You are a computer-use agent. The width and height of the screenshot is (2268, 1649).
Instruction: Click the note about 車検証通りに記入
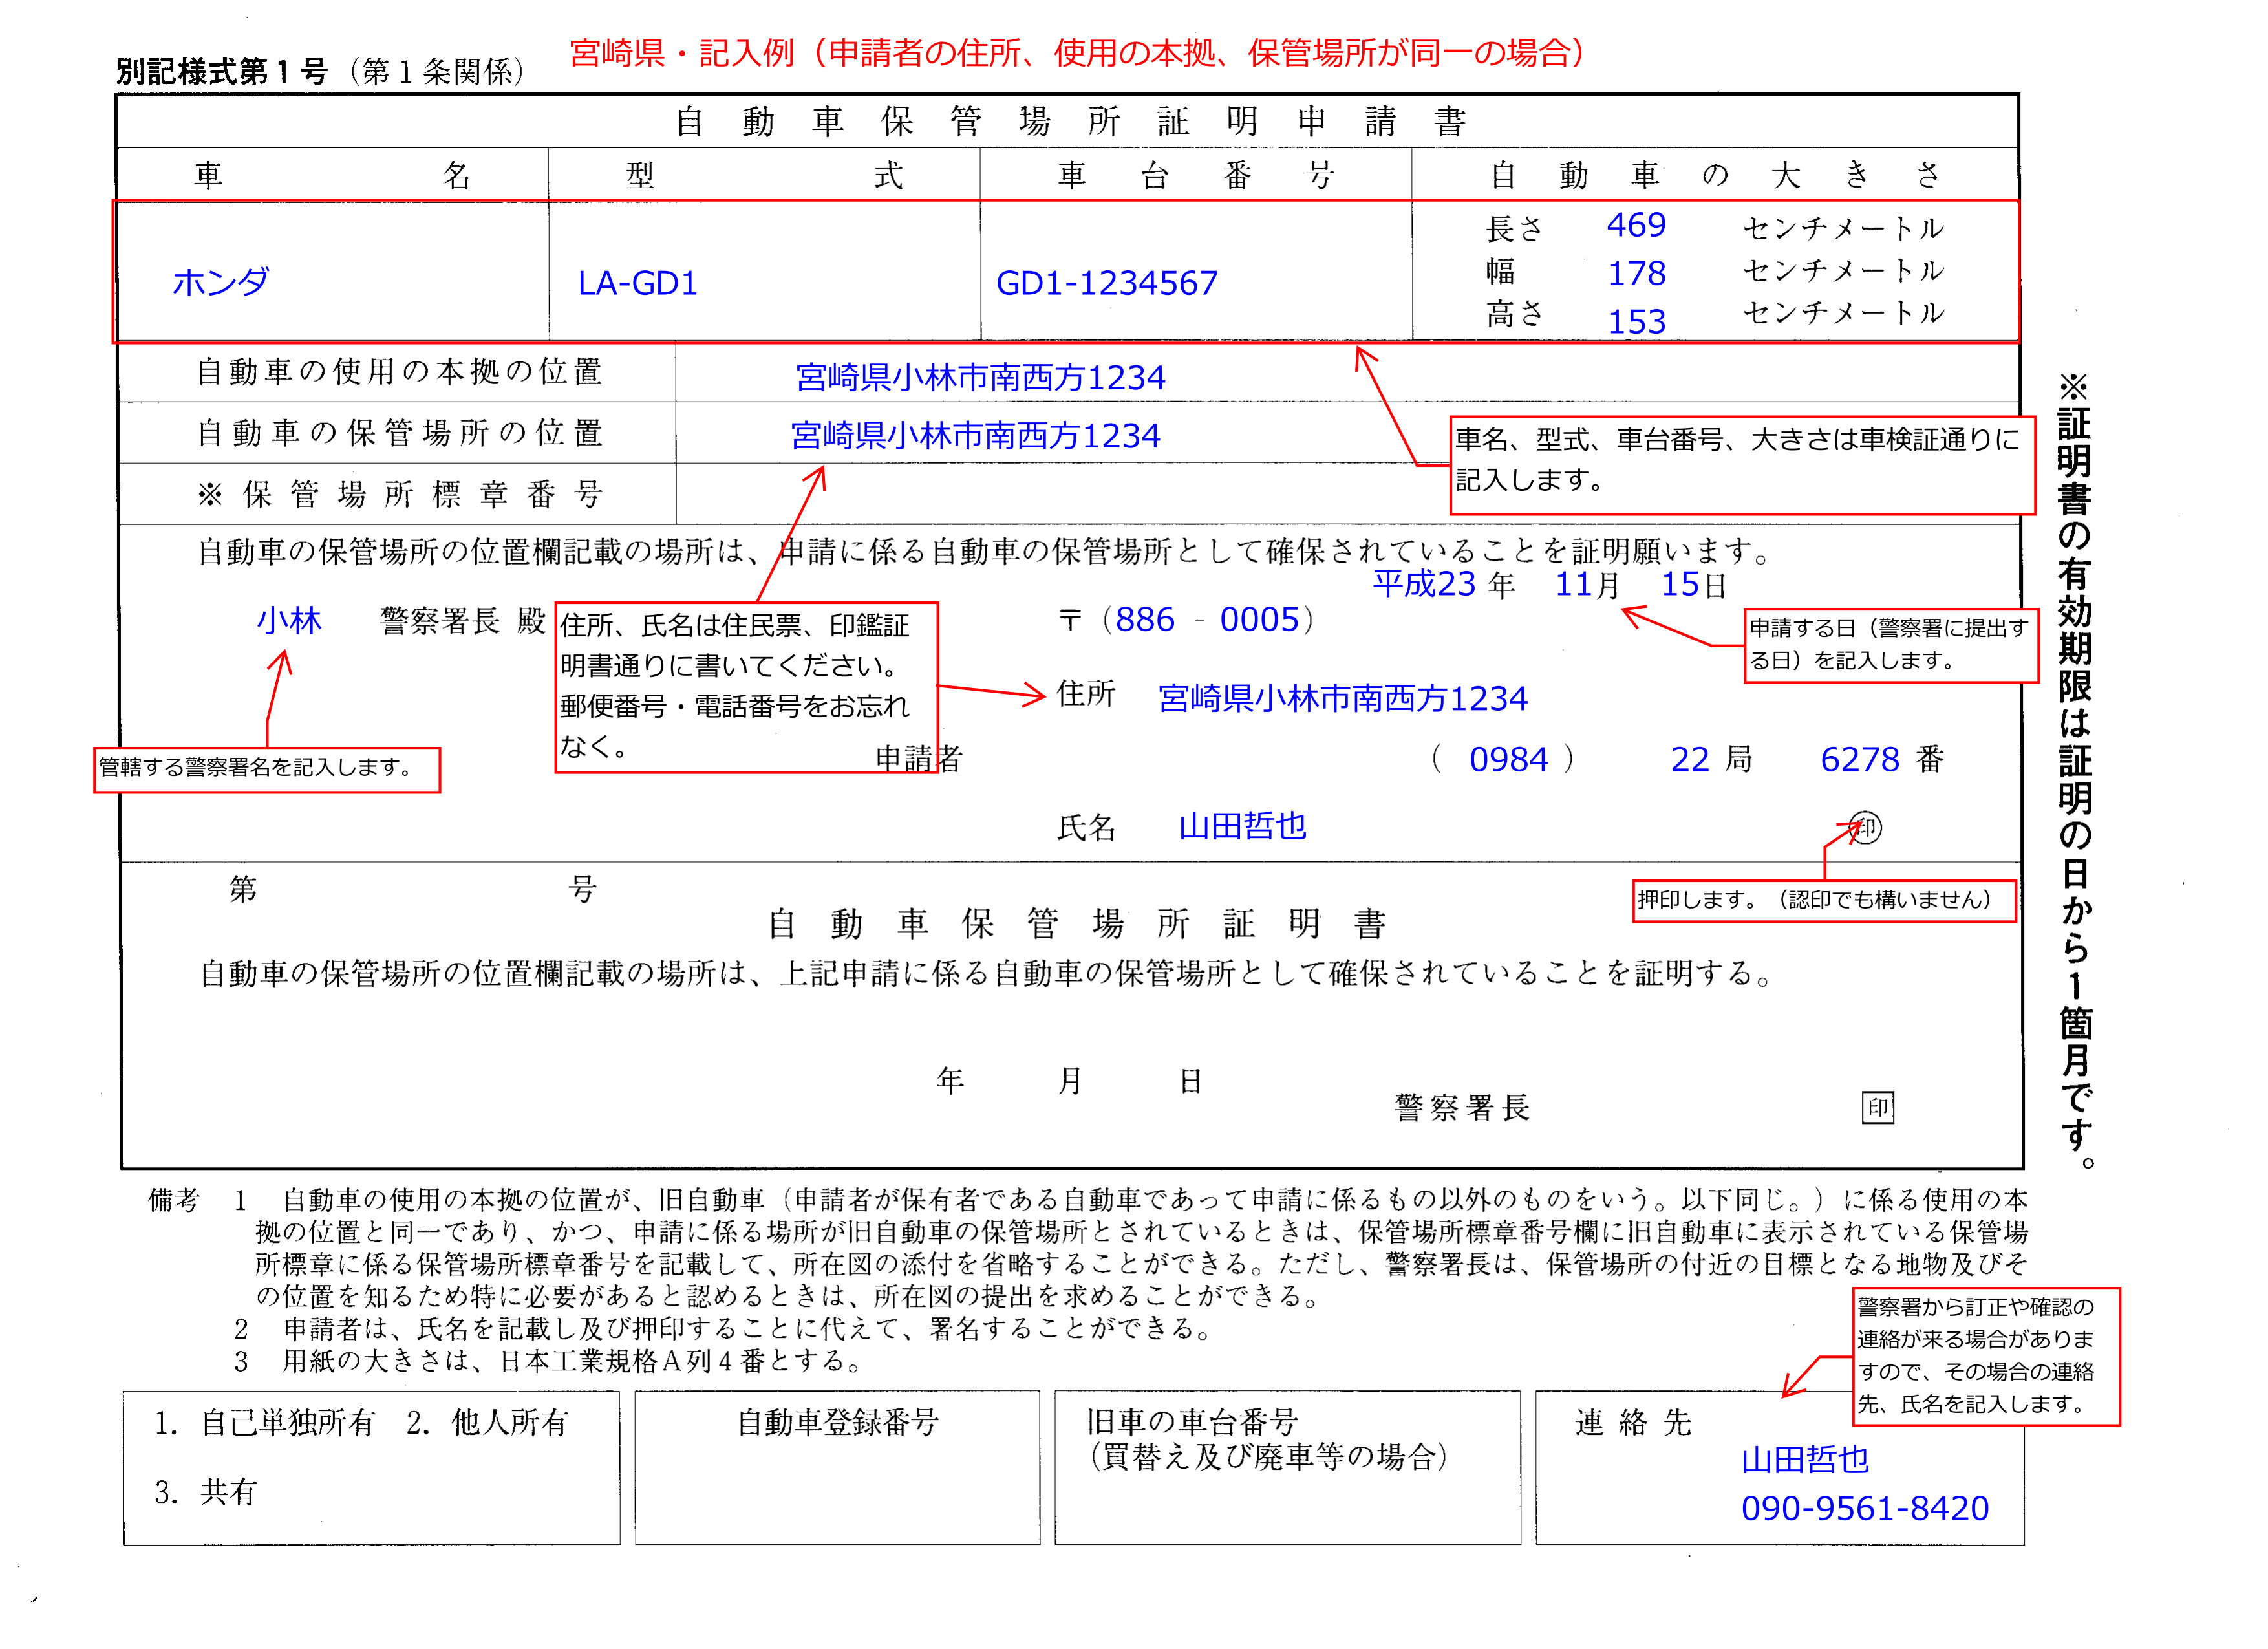pyautogui.click(x=1742, y=466)
